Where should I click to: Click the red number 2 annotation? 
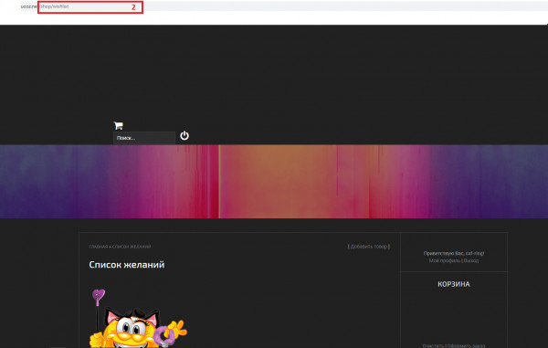point(133,7)
